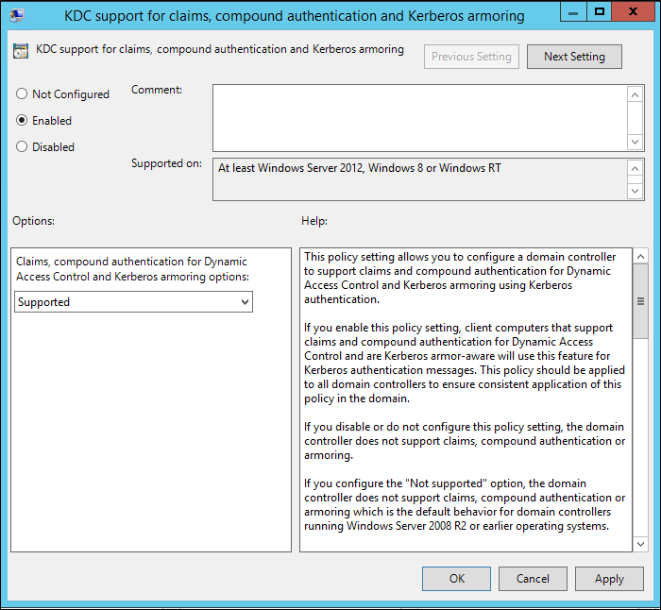Click the Help pane scroll down arrow
Image resolution: width=661 pixels, height=610 pixels.
click(x=640, y=544)
